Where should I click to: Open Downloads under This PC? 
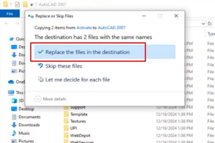click(x=25, y=125)
